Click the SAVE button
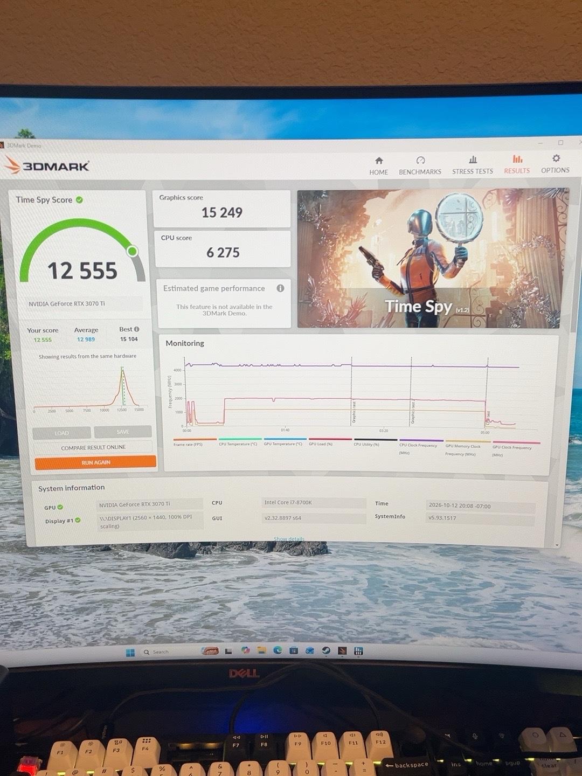582x776 pixels. (123, 432)
